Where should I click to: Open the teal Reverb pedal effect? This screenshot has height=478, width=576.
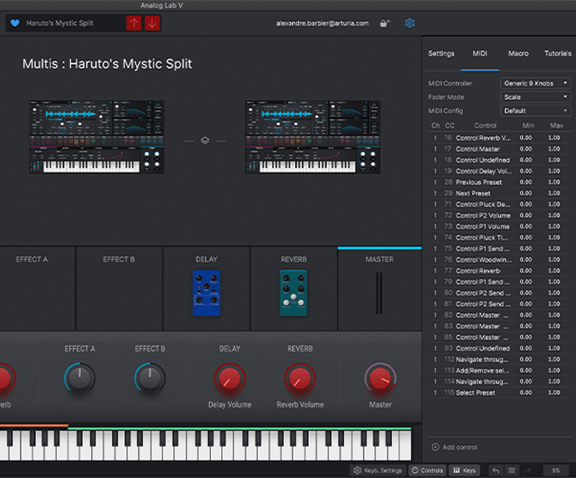(293, 293)
